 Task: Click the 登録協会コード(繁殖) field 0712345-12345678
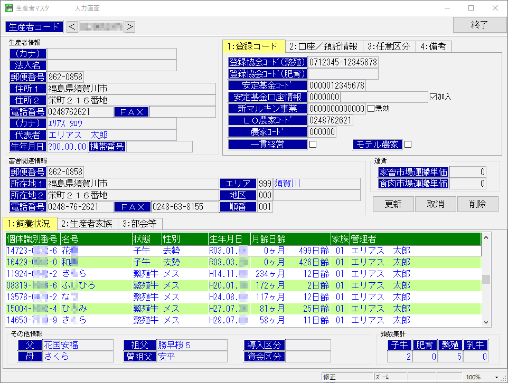click(343, 62)
